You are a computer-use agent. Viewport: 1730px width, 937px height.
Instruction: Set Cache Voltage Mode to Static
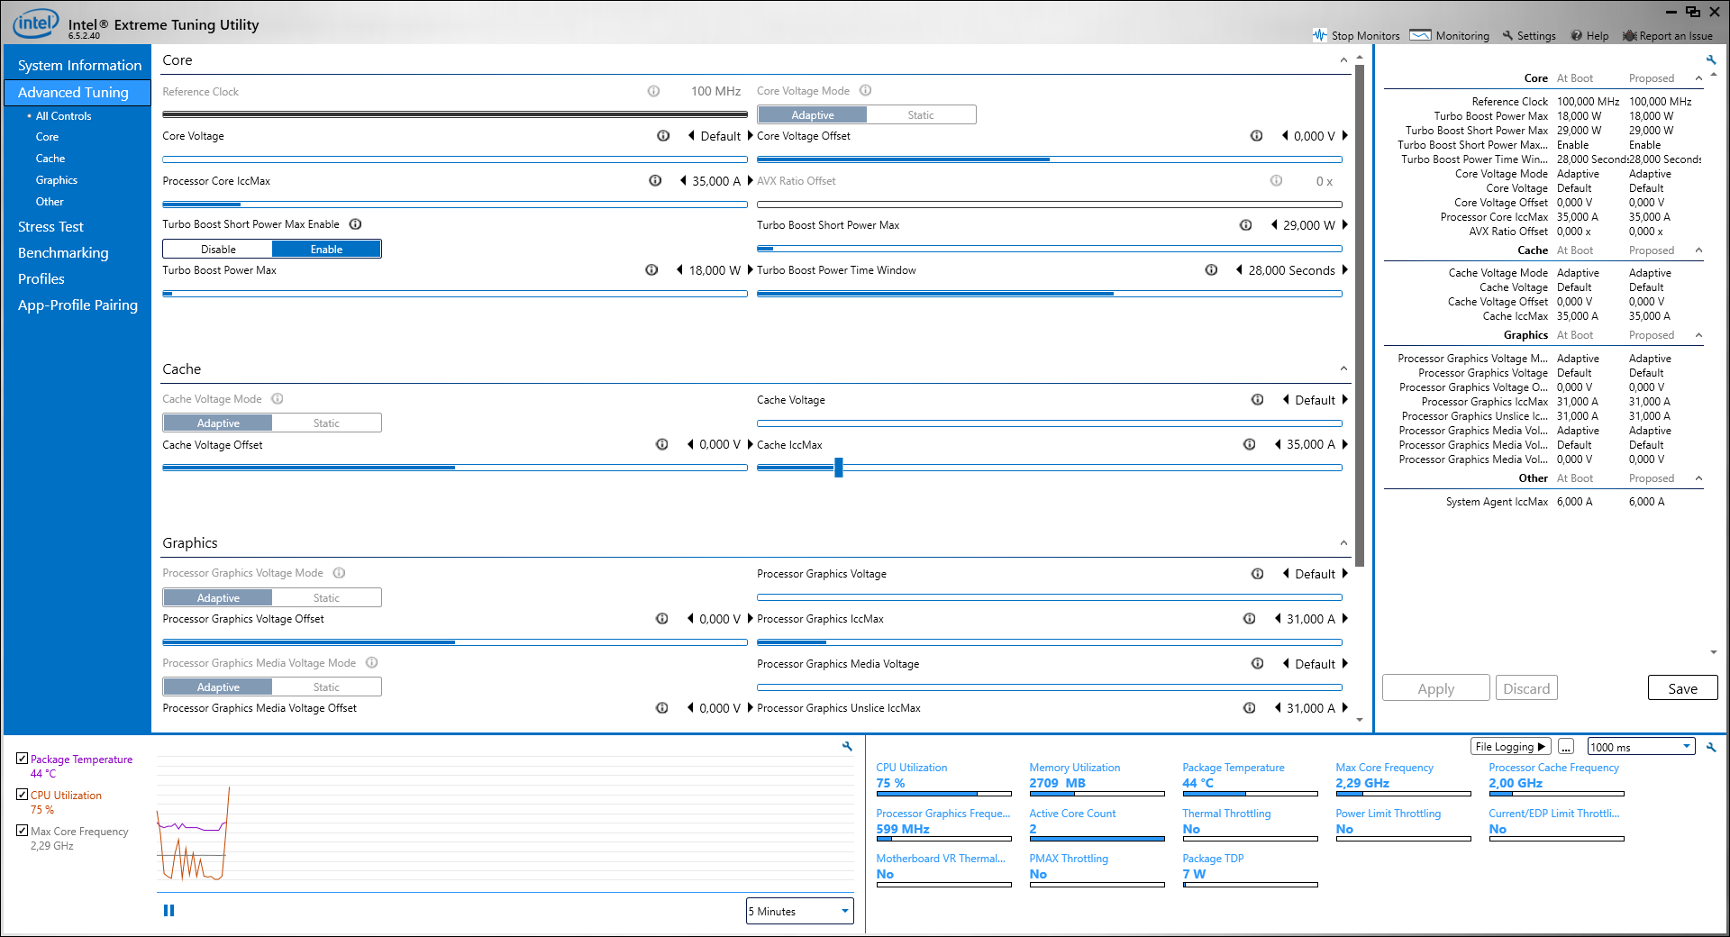click(x=326, y=423)
